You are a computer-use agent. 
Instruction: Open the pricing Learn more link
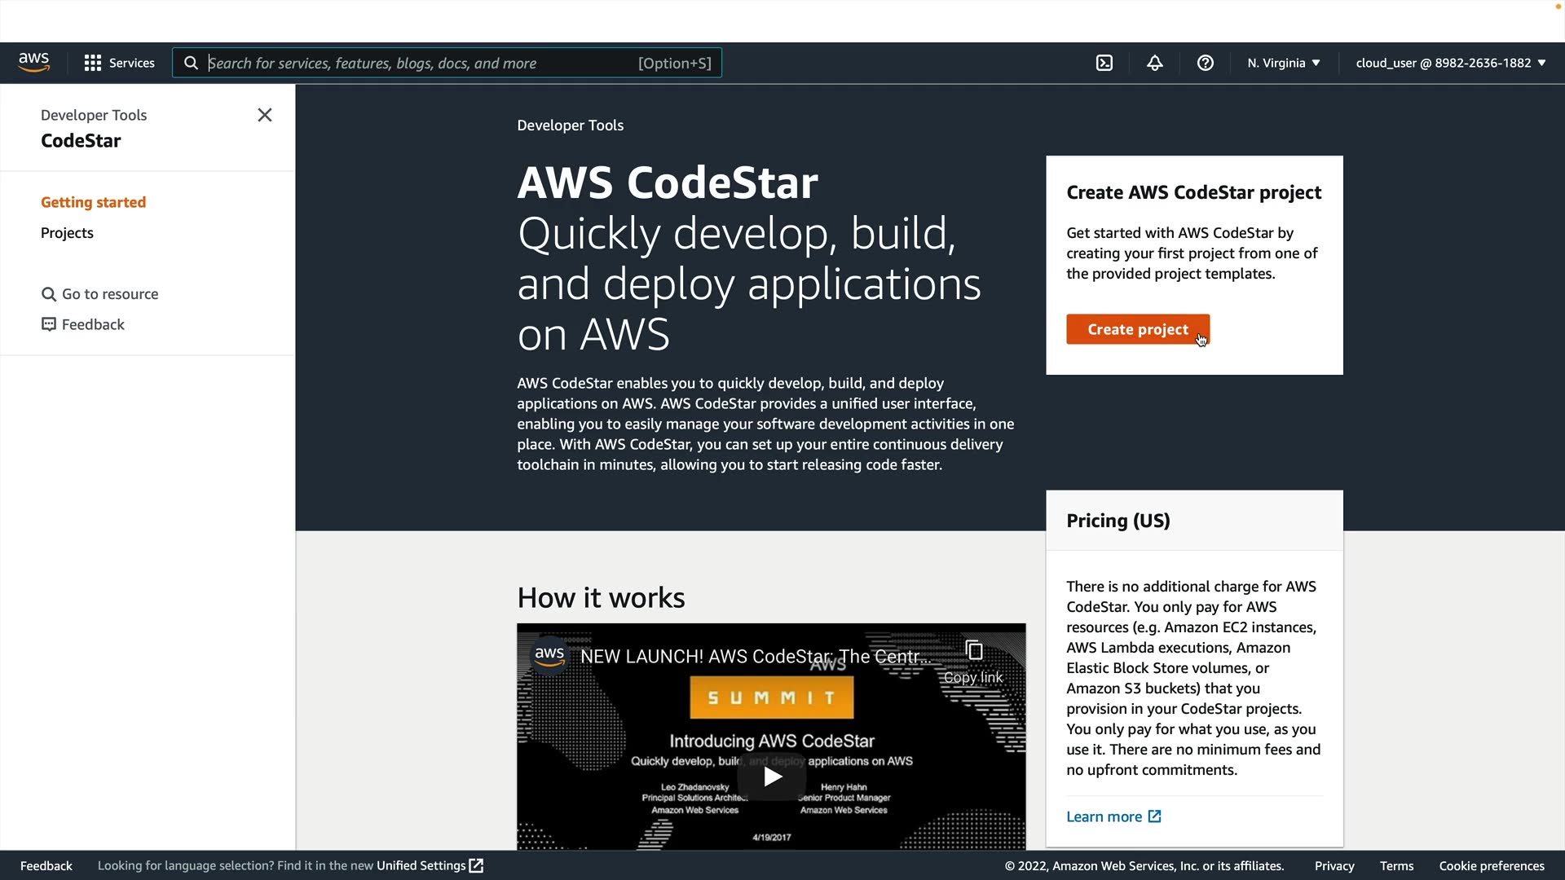point(1113,816)
